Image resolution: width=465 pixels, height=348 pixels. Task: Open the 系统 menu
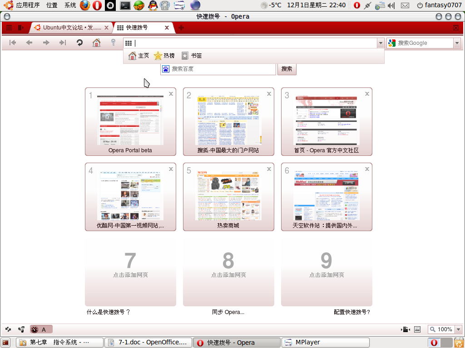[x=70, y=5]
